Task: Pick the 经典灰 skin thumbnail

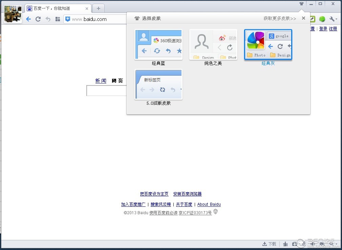Action: coord(268,45)
